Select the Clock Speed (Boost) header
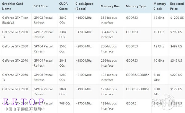The height and width of the screenshot is (113, 185). (x=84, y=6)
